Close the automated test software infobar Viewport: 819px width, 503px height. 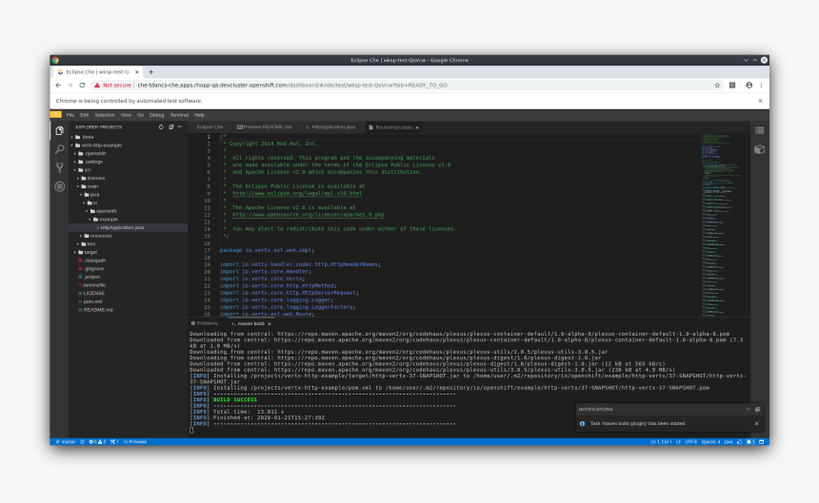760,101
